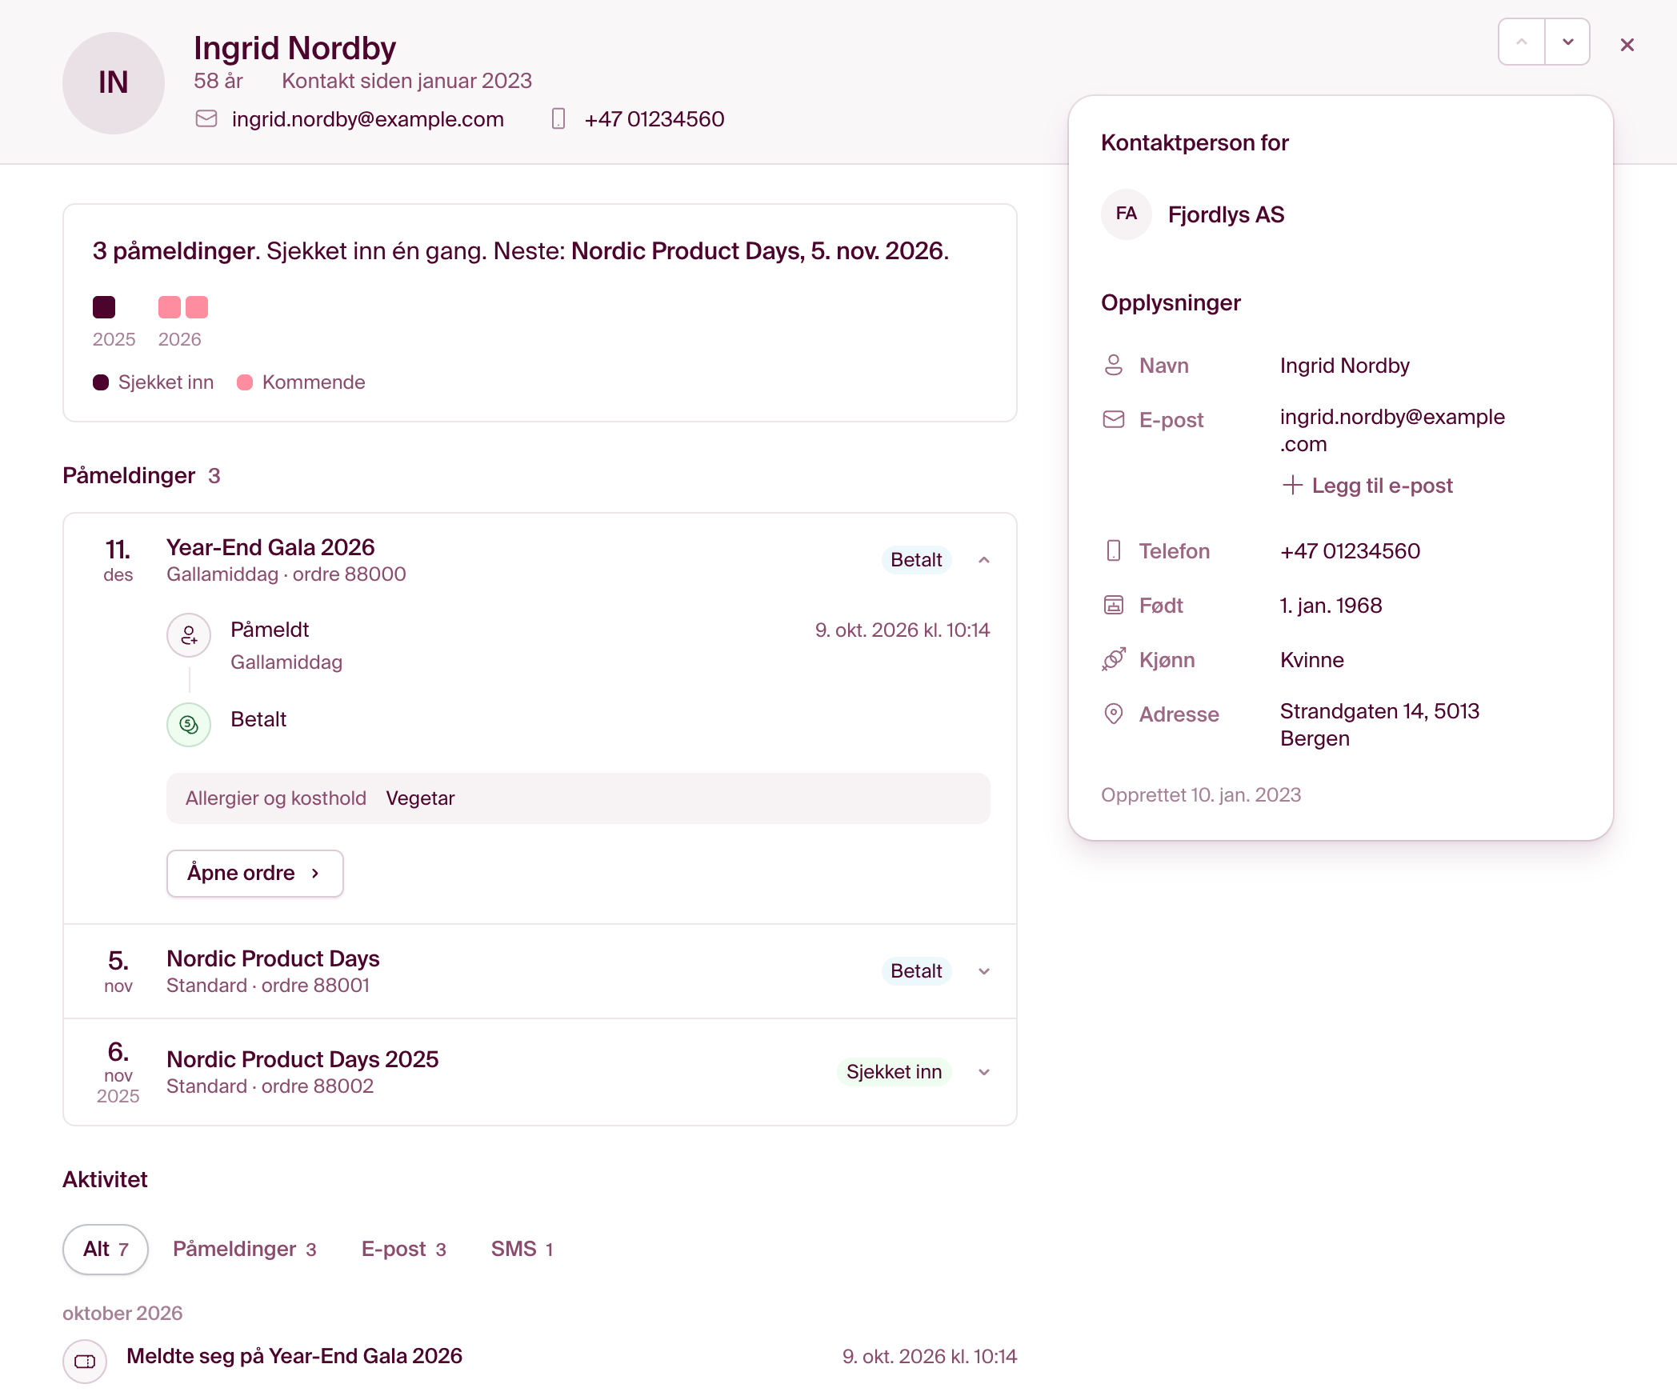The height and width of the screenshot is (1392, 1677).
Task: Select the Alt 7 activity filter
Action: [106, 1249]
